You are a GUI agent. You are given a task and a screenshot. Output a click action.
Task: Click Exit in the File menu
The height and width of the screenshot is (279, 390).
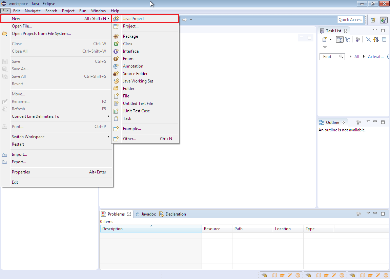57,182
